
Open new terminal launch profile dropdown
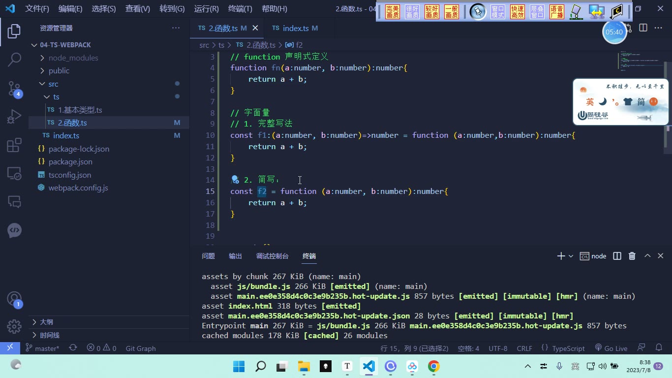pyautogui.click(x=571, y=256)
